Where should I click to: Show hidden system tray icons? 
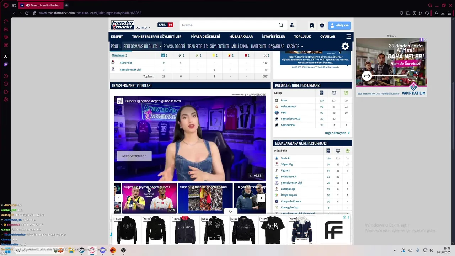(x=395, y=250)
